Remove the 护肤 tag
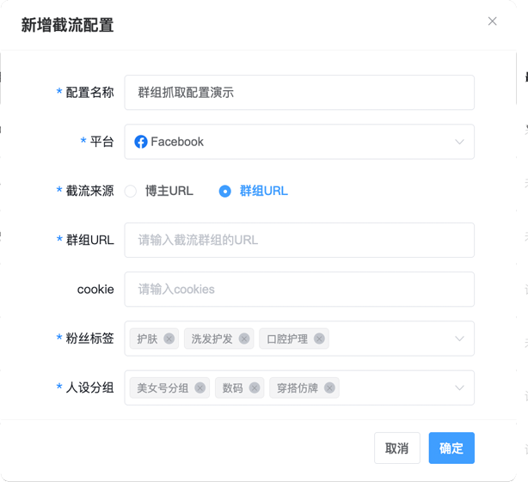Image resolution: width=528 pixels, height=482 pixels. 169,339
